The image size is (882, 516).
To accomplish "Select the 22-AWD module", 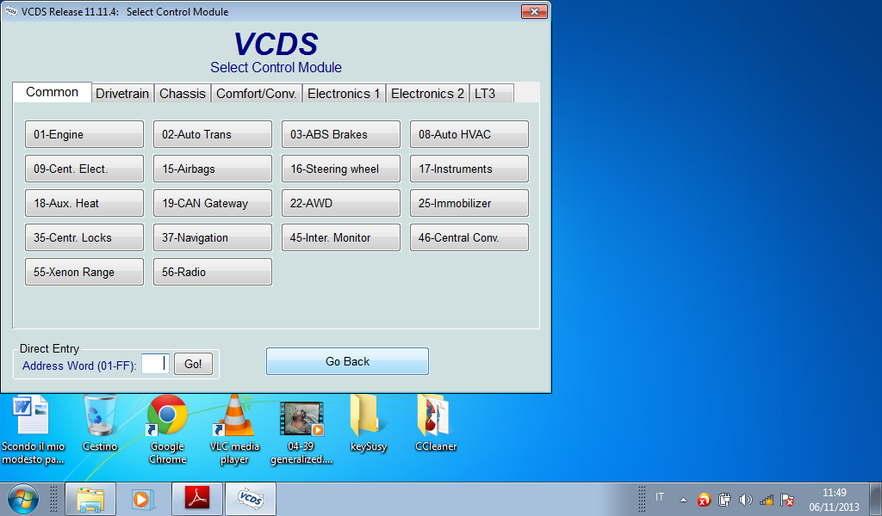I will [341, 203].
